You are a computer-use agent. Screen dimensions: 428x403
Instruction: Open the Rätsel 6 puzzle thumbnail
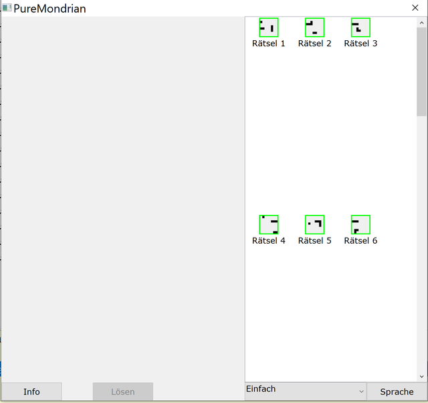tap(360, 224)
